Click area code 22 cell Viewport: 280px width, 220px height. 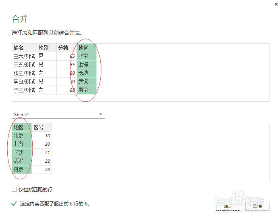(41, 161)
